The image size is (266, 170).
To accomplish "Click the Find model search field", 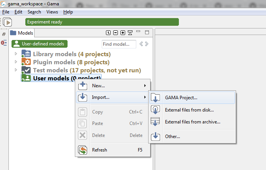I will [119, 44].
